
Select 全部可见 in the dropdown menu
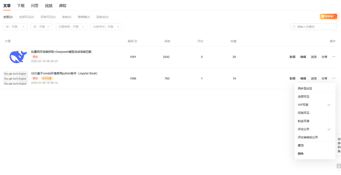[315, 97]
